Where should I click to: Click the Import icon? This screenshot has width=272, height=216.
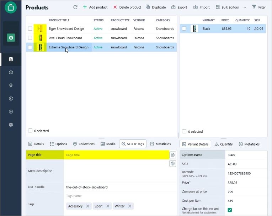coord(196,7)
